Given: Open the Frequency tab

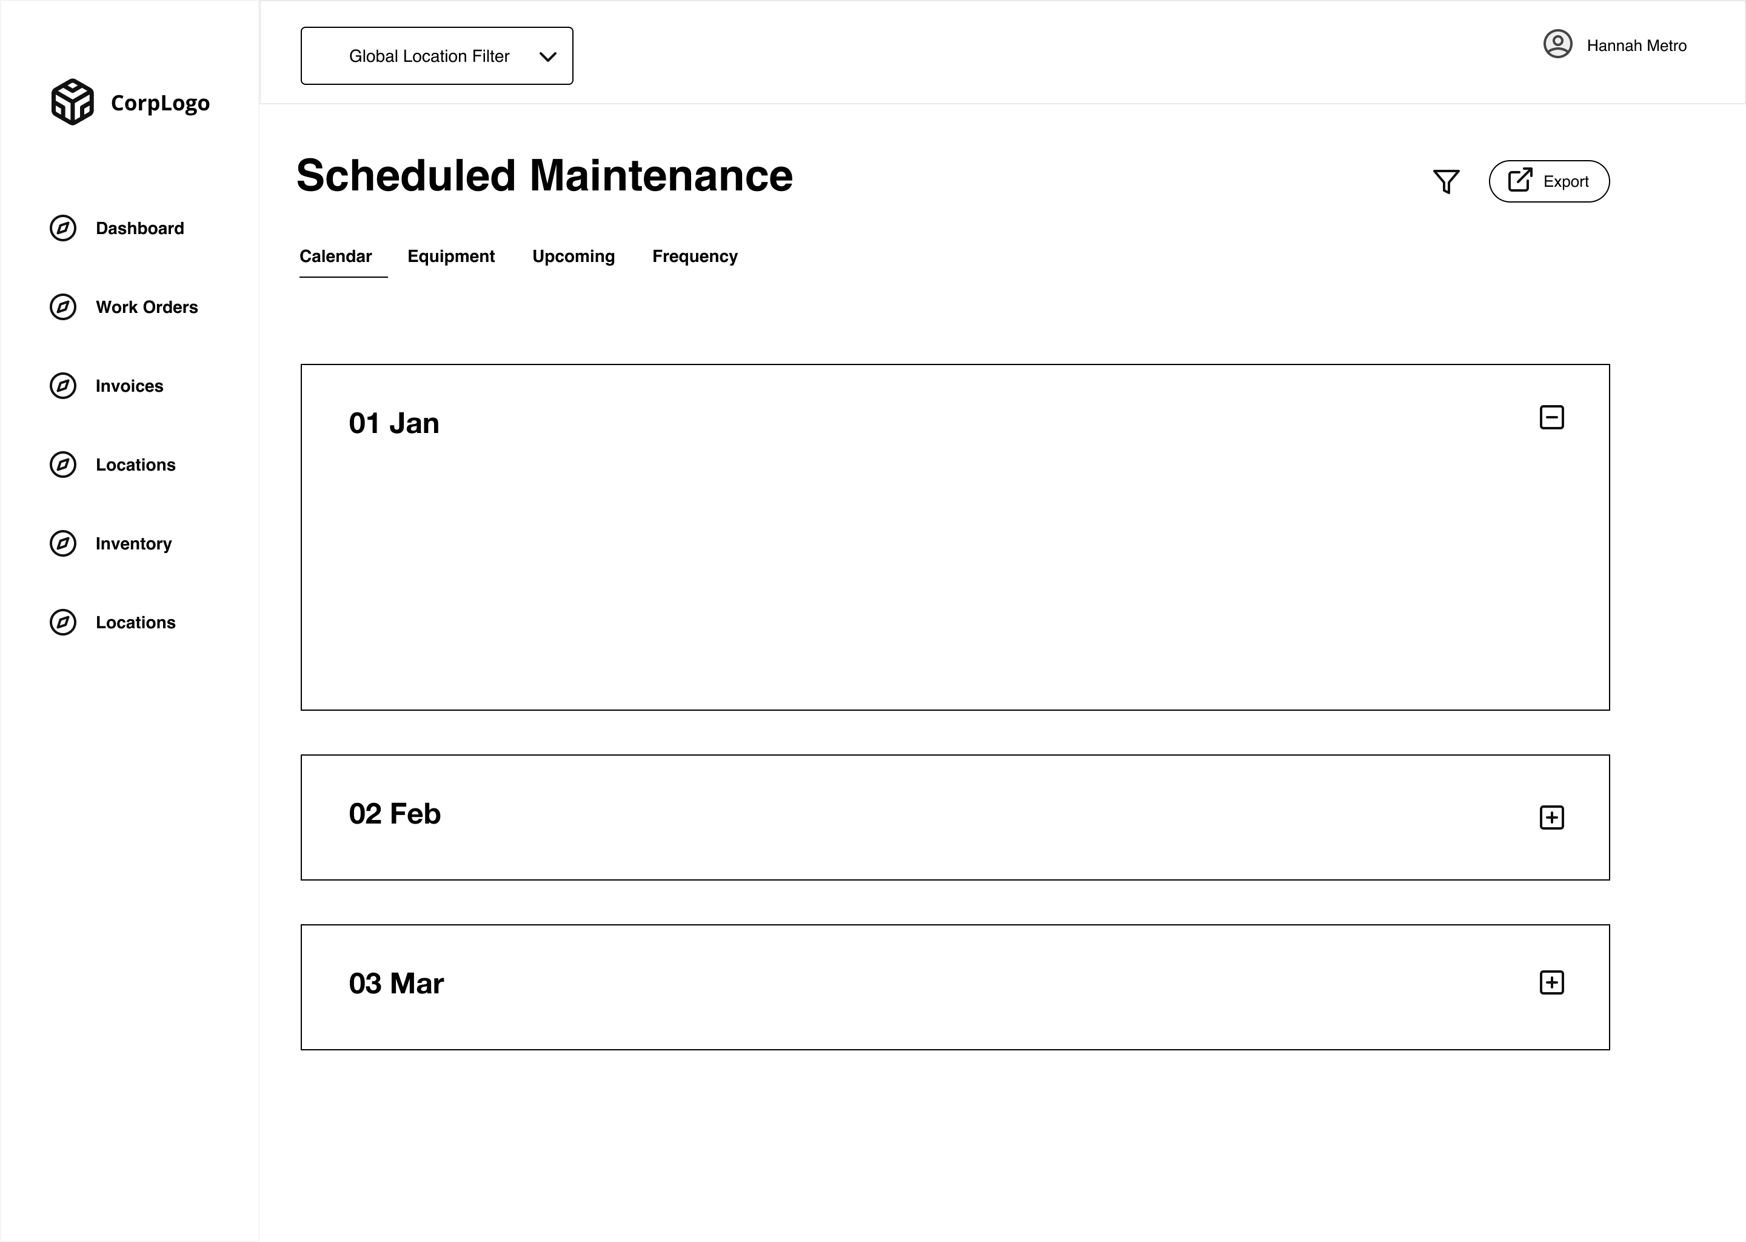Looking at the screenshot, I should [x=695, y=256].
